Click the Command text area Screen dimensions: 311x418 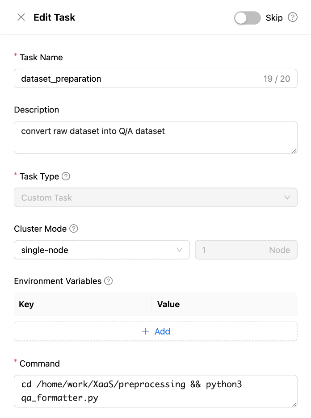click(155, 391)
